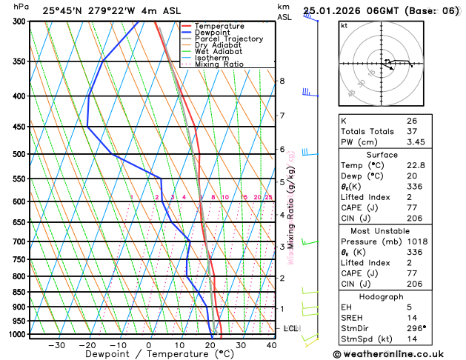Click the mixing ratio value 25 label
466x360 pixels.
[268, 197]
